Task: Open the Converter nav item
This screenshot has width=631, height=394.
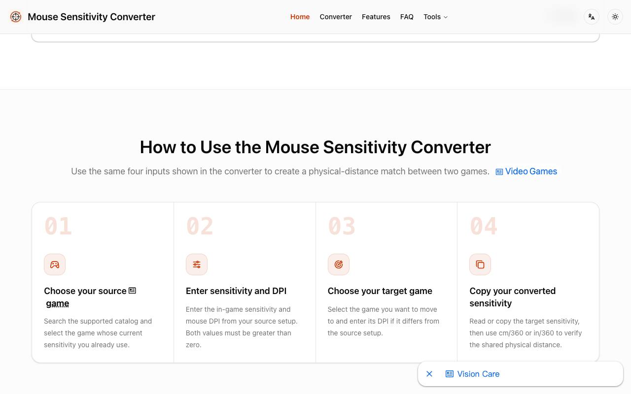Action: (336, 17)
